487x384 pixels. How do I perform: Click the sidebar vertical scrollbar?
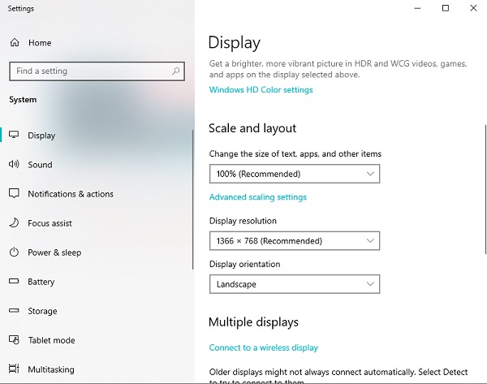tap(192, 200)
